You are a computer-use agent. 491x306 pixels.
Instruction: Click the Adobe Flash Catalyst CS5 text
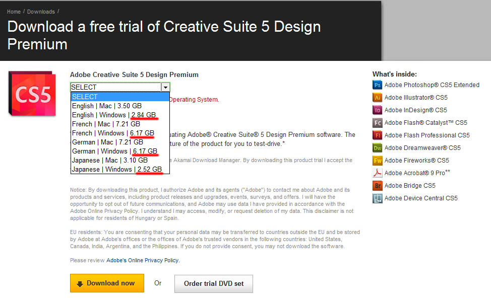(426, 122)
